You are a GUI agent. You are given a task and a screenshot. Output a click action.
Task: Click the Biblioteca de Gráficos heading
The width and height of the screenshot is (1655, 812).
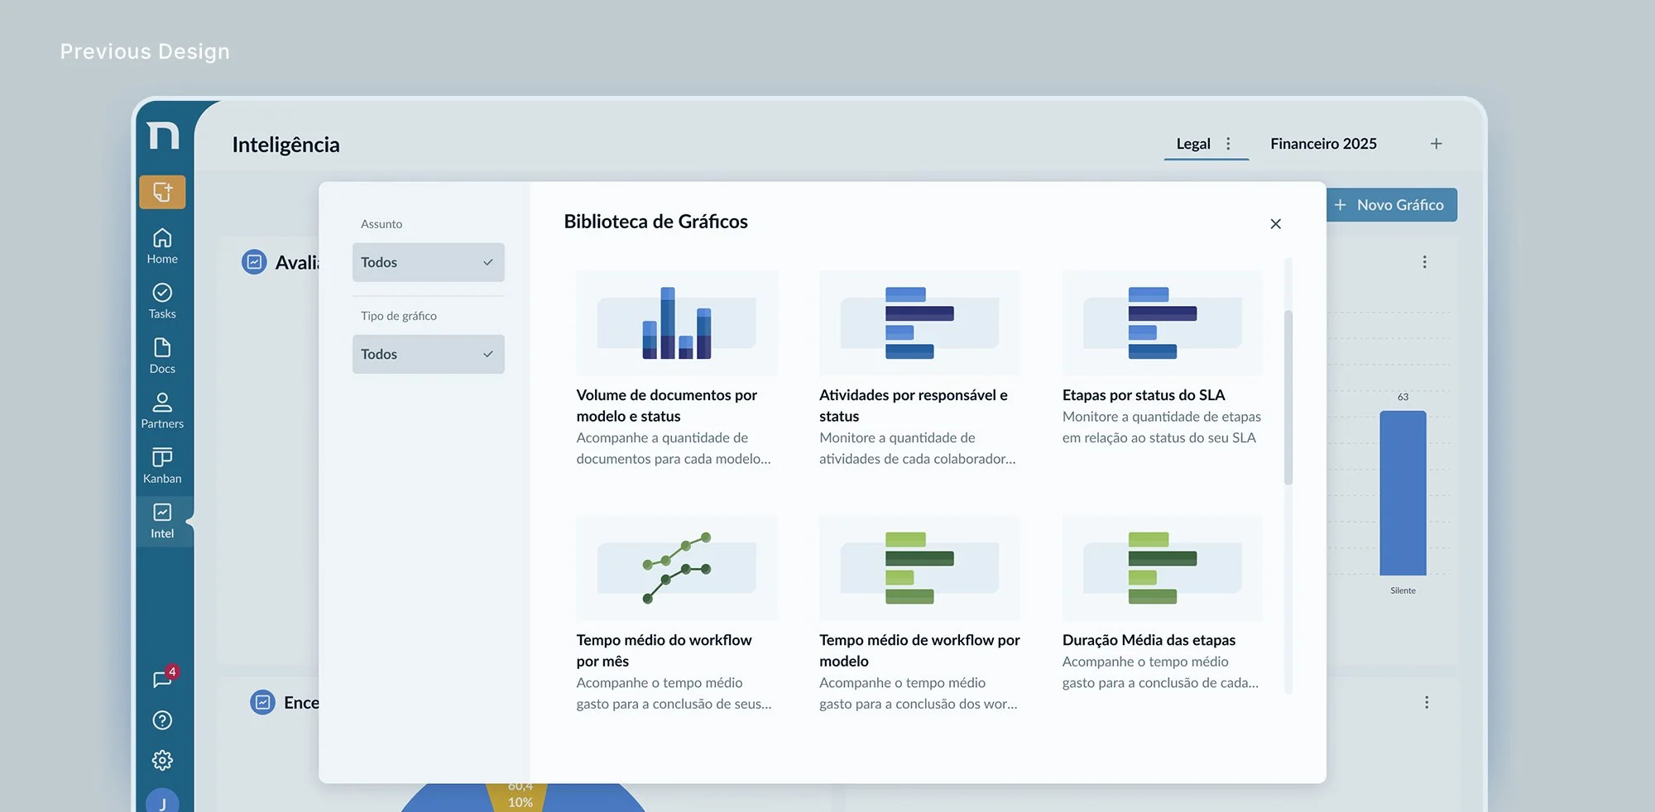click(x=655, y=222)
